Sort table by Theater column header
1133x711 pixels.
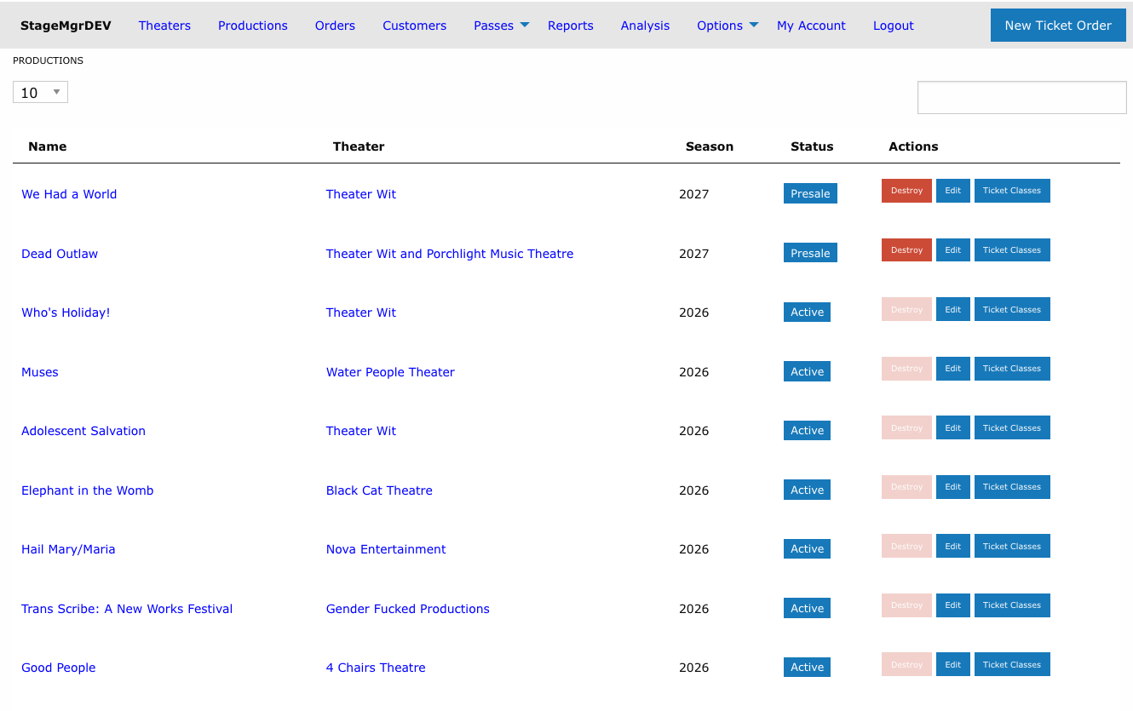pyautogui.click(x=359, y=146)
